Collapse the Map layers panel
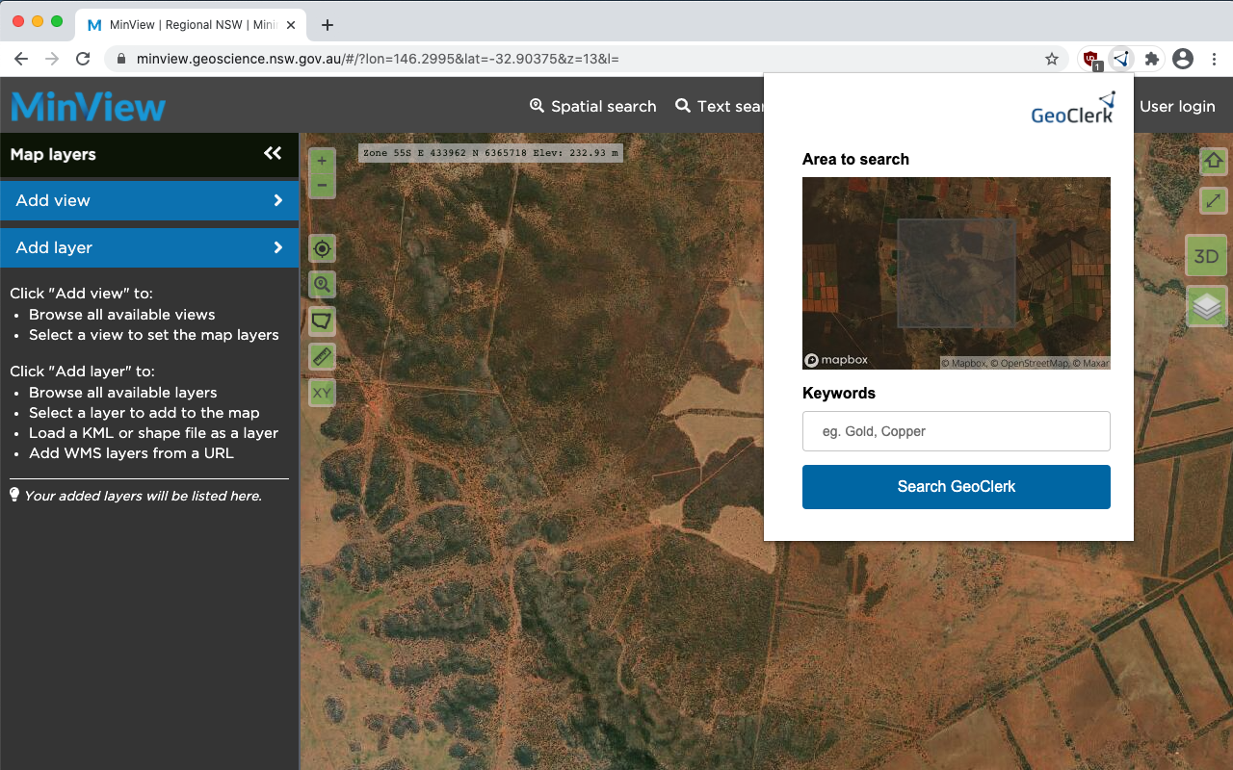Image resolution: width=1233 pixels, height=770 pixels. pos(273,155)
